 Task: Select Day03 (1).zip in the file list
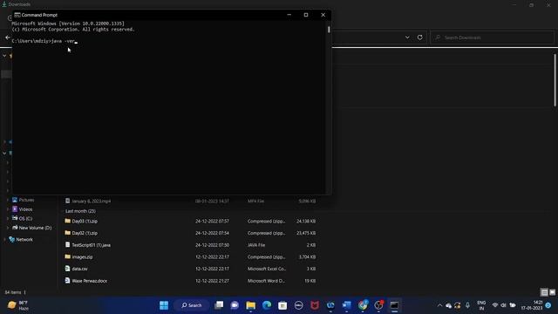click(x=85, y=221)
